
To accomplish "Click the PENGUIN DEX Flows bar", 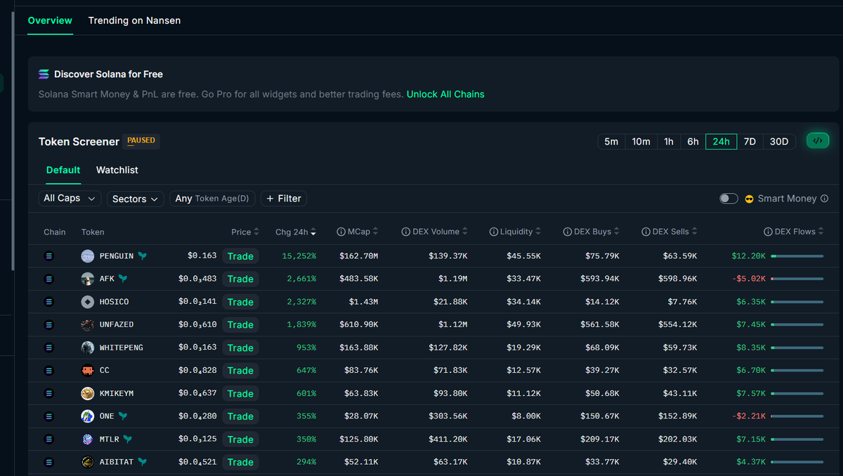I will click(x=797, y=256).
